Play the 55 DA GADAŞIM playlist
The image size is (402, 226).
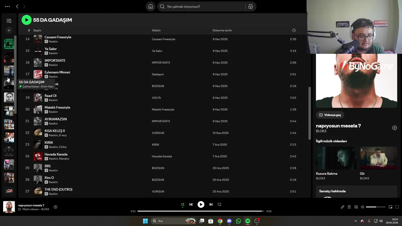(26, 20)
